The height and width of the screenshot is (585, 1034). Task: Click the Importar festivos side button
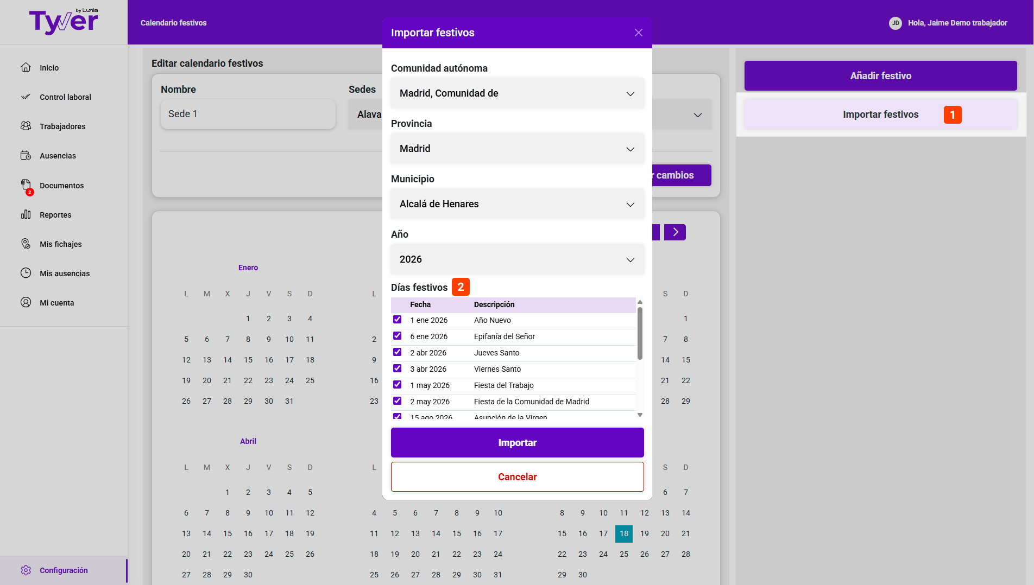880,115
